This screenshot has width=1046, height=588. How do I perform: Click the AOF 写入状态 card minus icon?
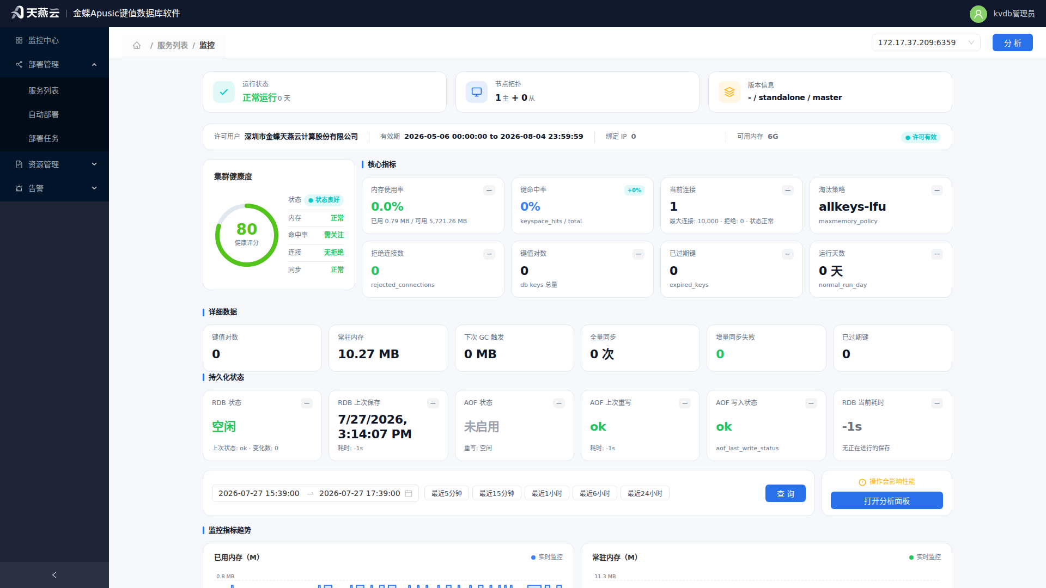coord(811,403)
